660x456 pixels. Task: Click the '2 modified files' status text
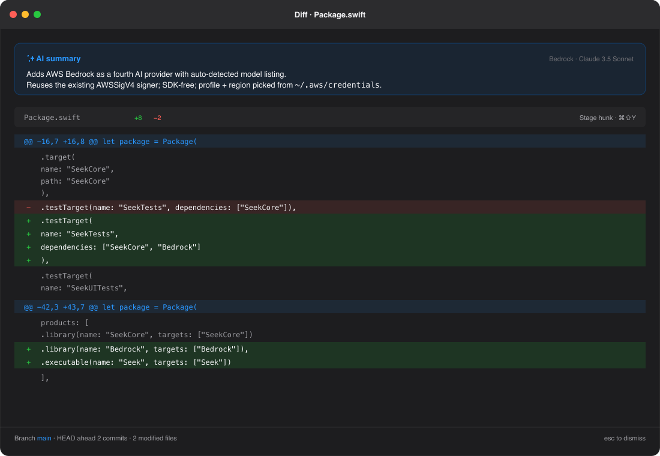coord(155,439)
